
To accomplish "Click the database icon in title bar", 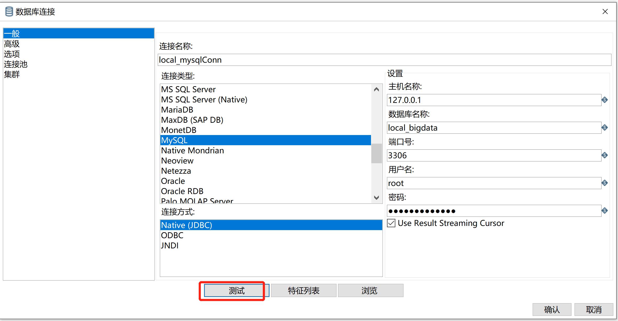I will pos(9,12).
